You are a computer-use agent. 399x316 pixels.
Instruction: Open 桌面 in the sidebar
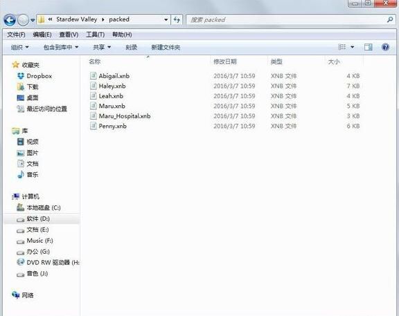(33, 97)
